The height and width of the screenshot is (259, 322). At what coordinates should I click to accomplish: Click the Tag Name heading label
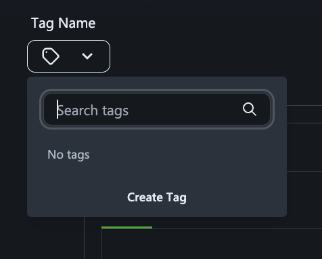(x=64, y=23)
